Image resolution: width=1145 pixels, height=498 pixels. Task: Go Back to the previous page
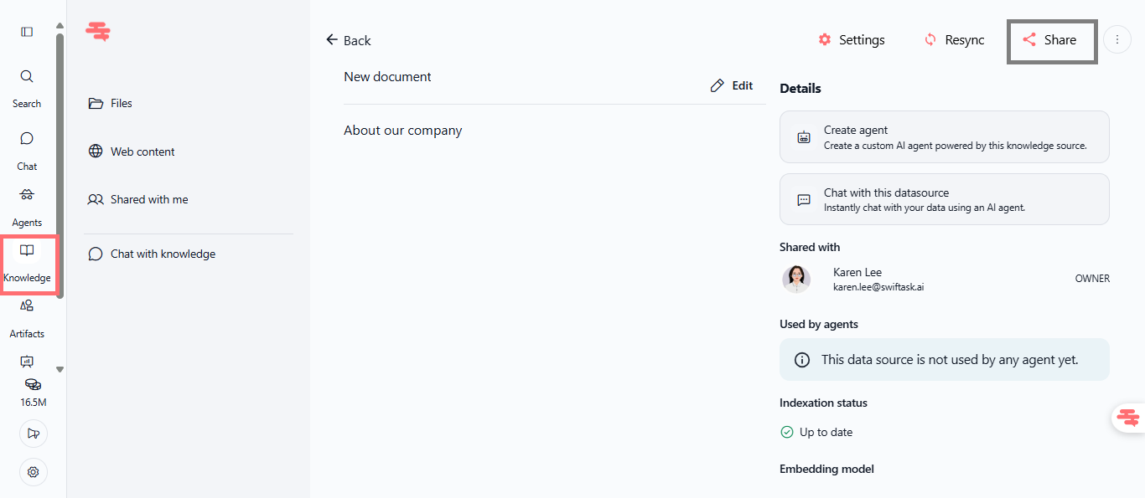click(x=348, y=40)
